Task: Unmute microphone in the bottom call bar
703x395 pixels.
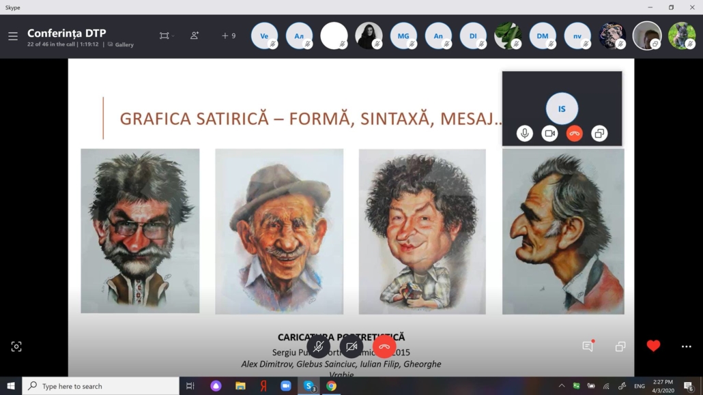Action: click(x=318, y=347)
